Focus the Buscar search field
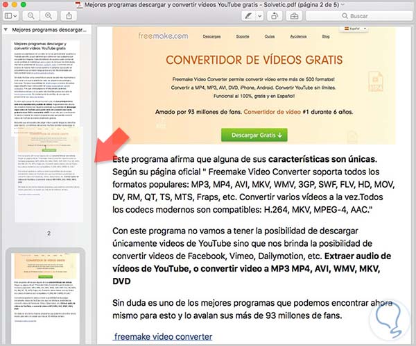 coord(359,16)
